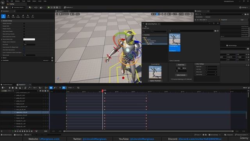This screenshot has width=250, height=141.
Task: Activate the Select tool in the Animation panel
Action: [x=4, y=16]
